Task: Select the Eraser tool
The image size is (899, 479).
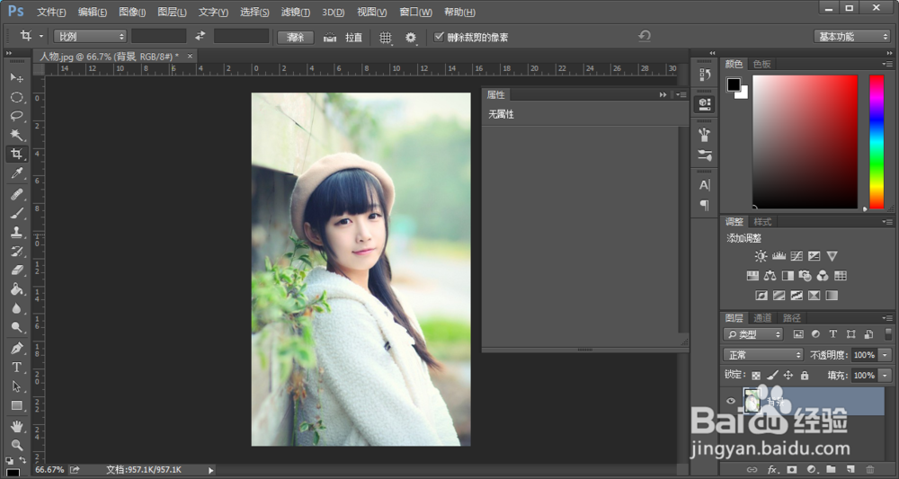Action: click(16, 270)
